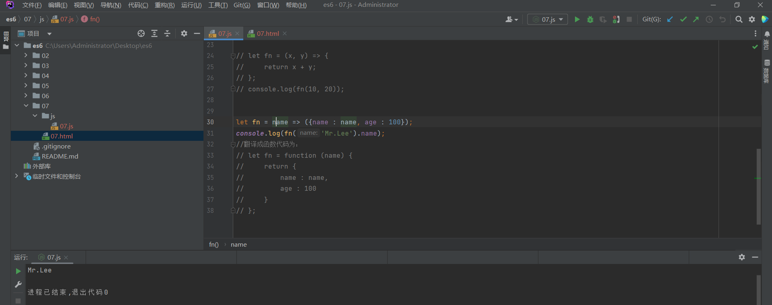Image resolution: width=772 pixels, height=305 pixels.
Task: Click line number 30 in gutter
Action: point(210,122)
